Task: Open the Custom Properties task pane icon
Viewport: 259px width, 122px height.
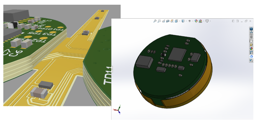Action: [251, 52]
